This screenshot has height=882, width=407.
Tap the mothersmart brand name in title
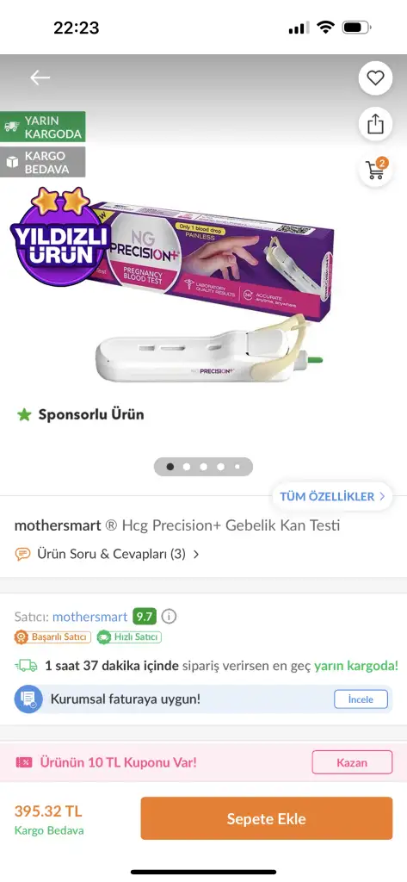pyautogui.click(x=58, y=525)
